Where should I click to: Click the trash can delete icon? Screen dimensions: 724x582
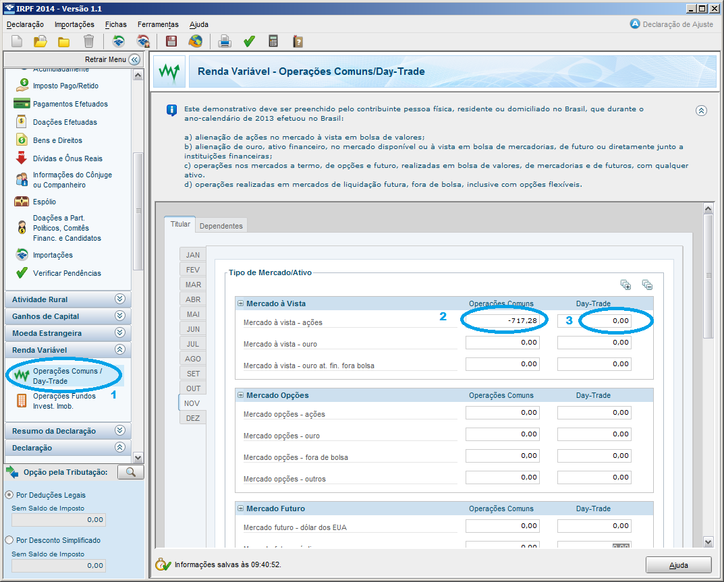tap(88, 42)
